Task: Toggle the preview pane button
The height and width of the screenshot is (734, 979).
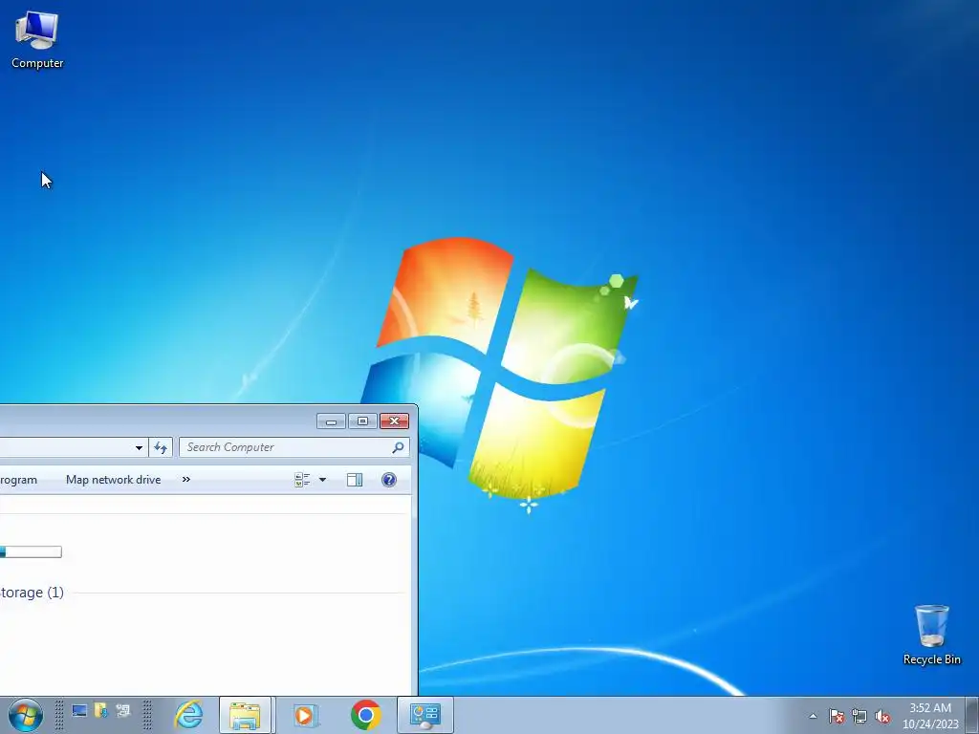Action: tap(355, 480)
